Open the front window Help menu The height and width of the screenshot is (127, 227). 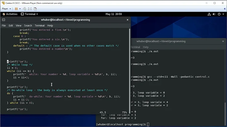click(50, 25)
